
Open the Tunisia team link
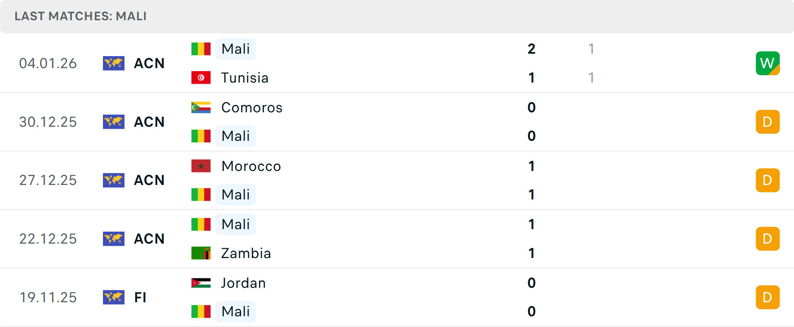(245, 78)
